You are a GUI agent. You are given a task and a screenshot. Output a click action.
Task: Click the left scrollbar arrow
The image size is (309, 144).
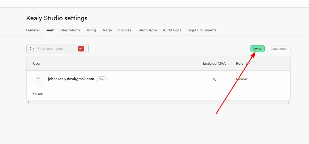click(x=28, y=102)
